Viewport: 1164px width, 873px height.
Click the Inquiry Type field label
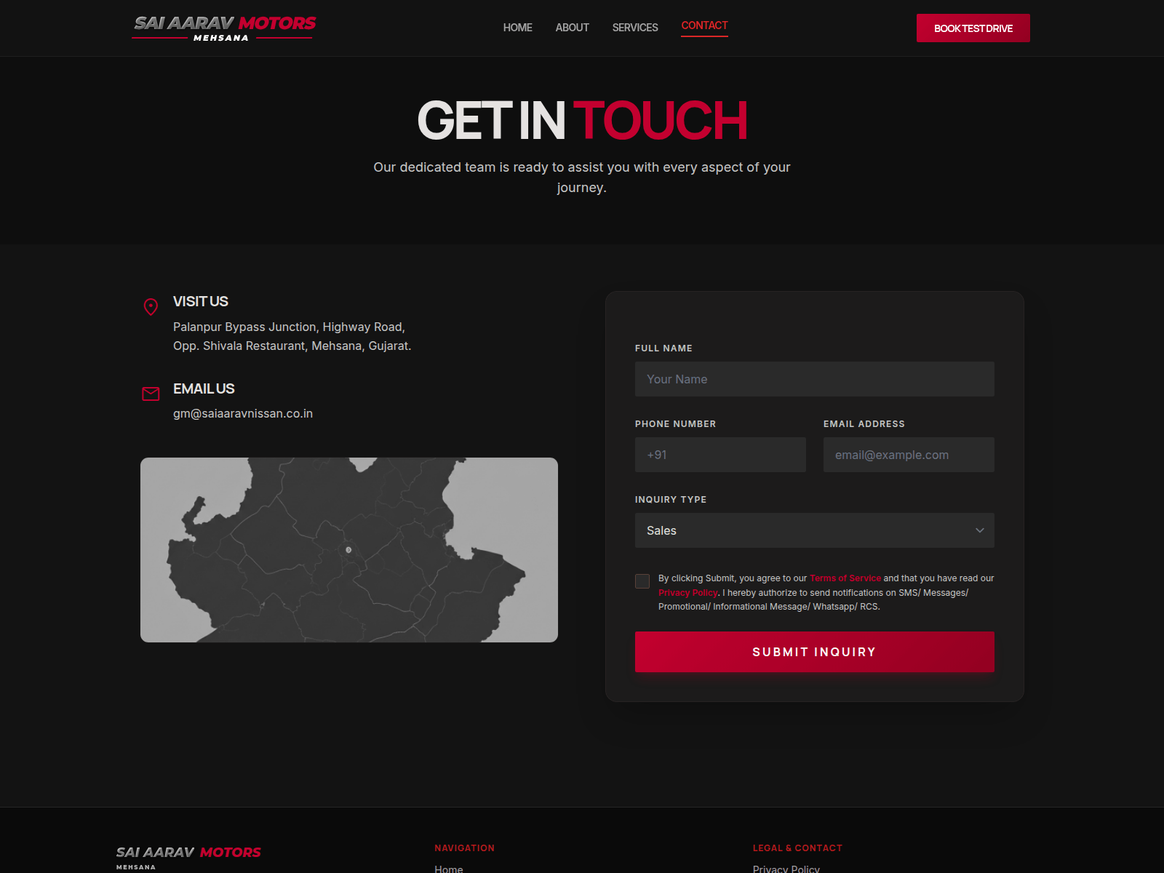coord(671,500)
